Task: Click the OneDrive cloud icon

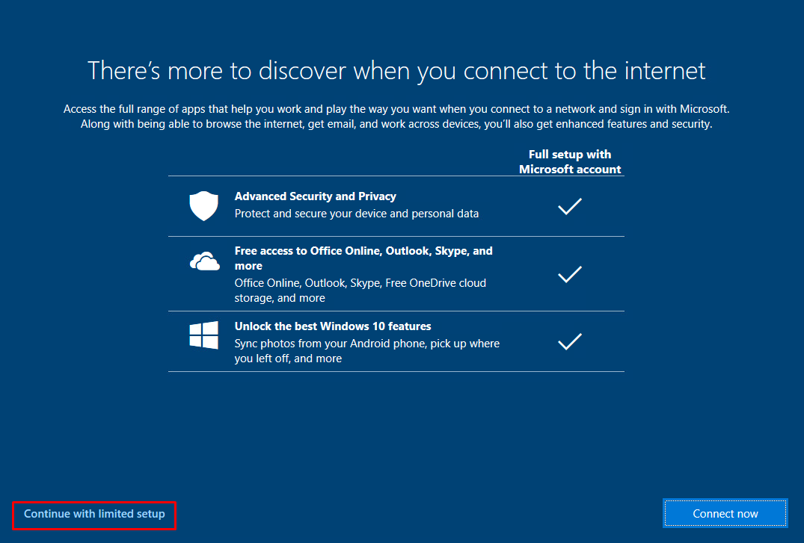Action: click(x=205, y=261)
